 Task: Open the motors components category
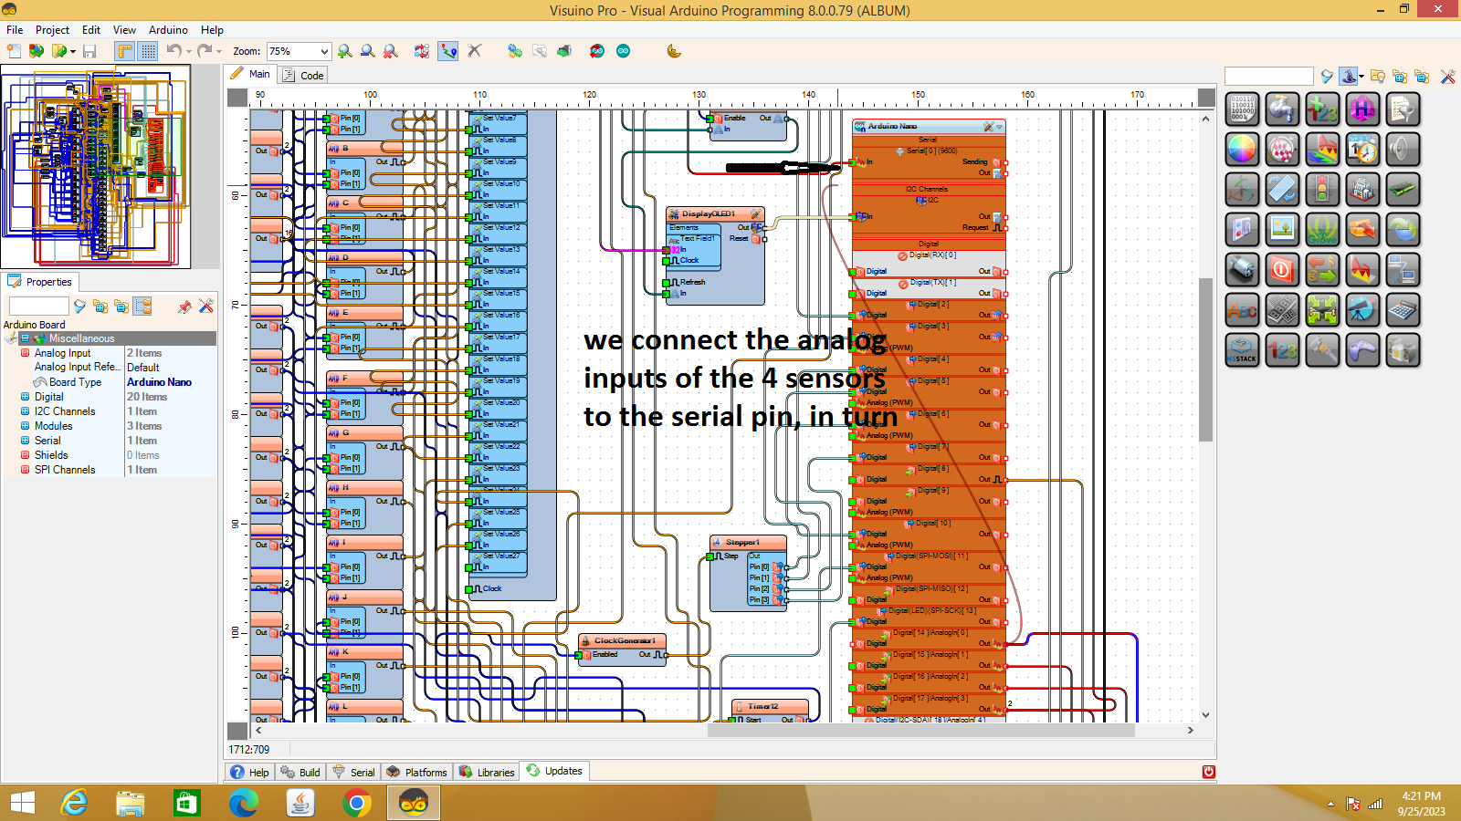click(1243, 269)
